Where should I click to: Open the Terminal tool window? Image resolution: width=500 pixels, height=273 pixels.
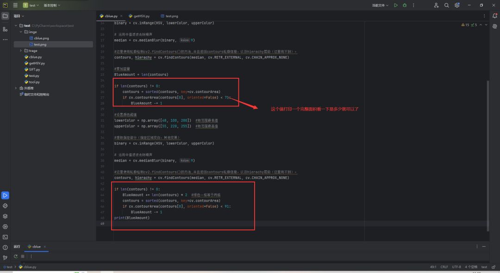click(x=5, y=237)
